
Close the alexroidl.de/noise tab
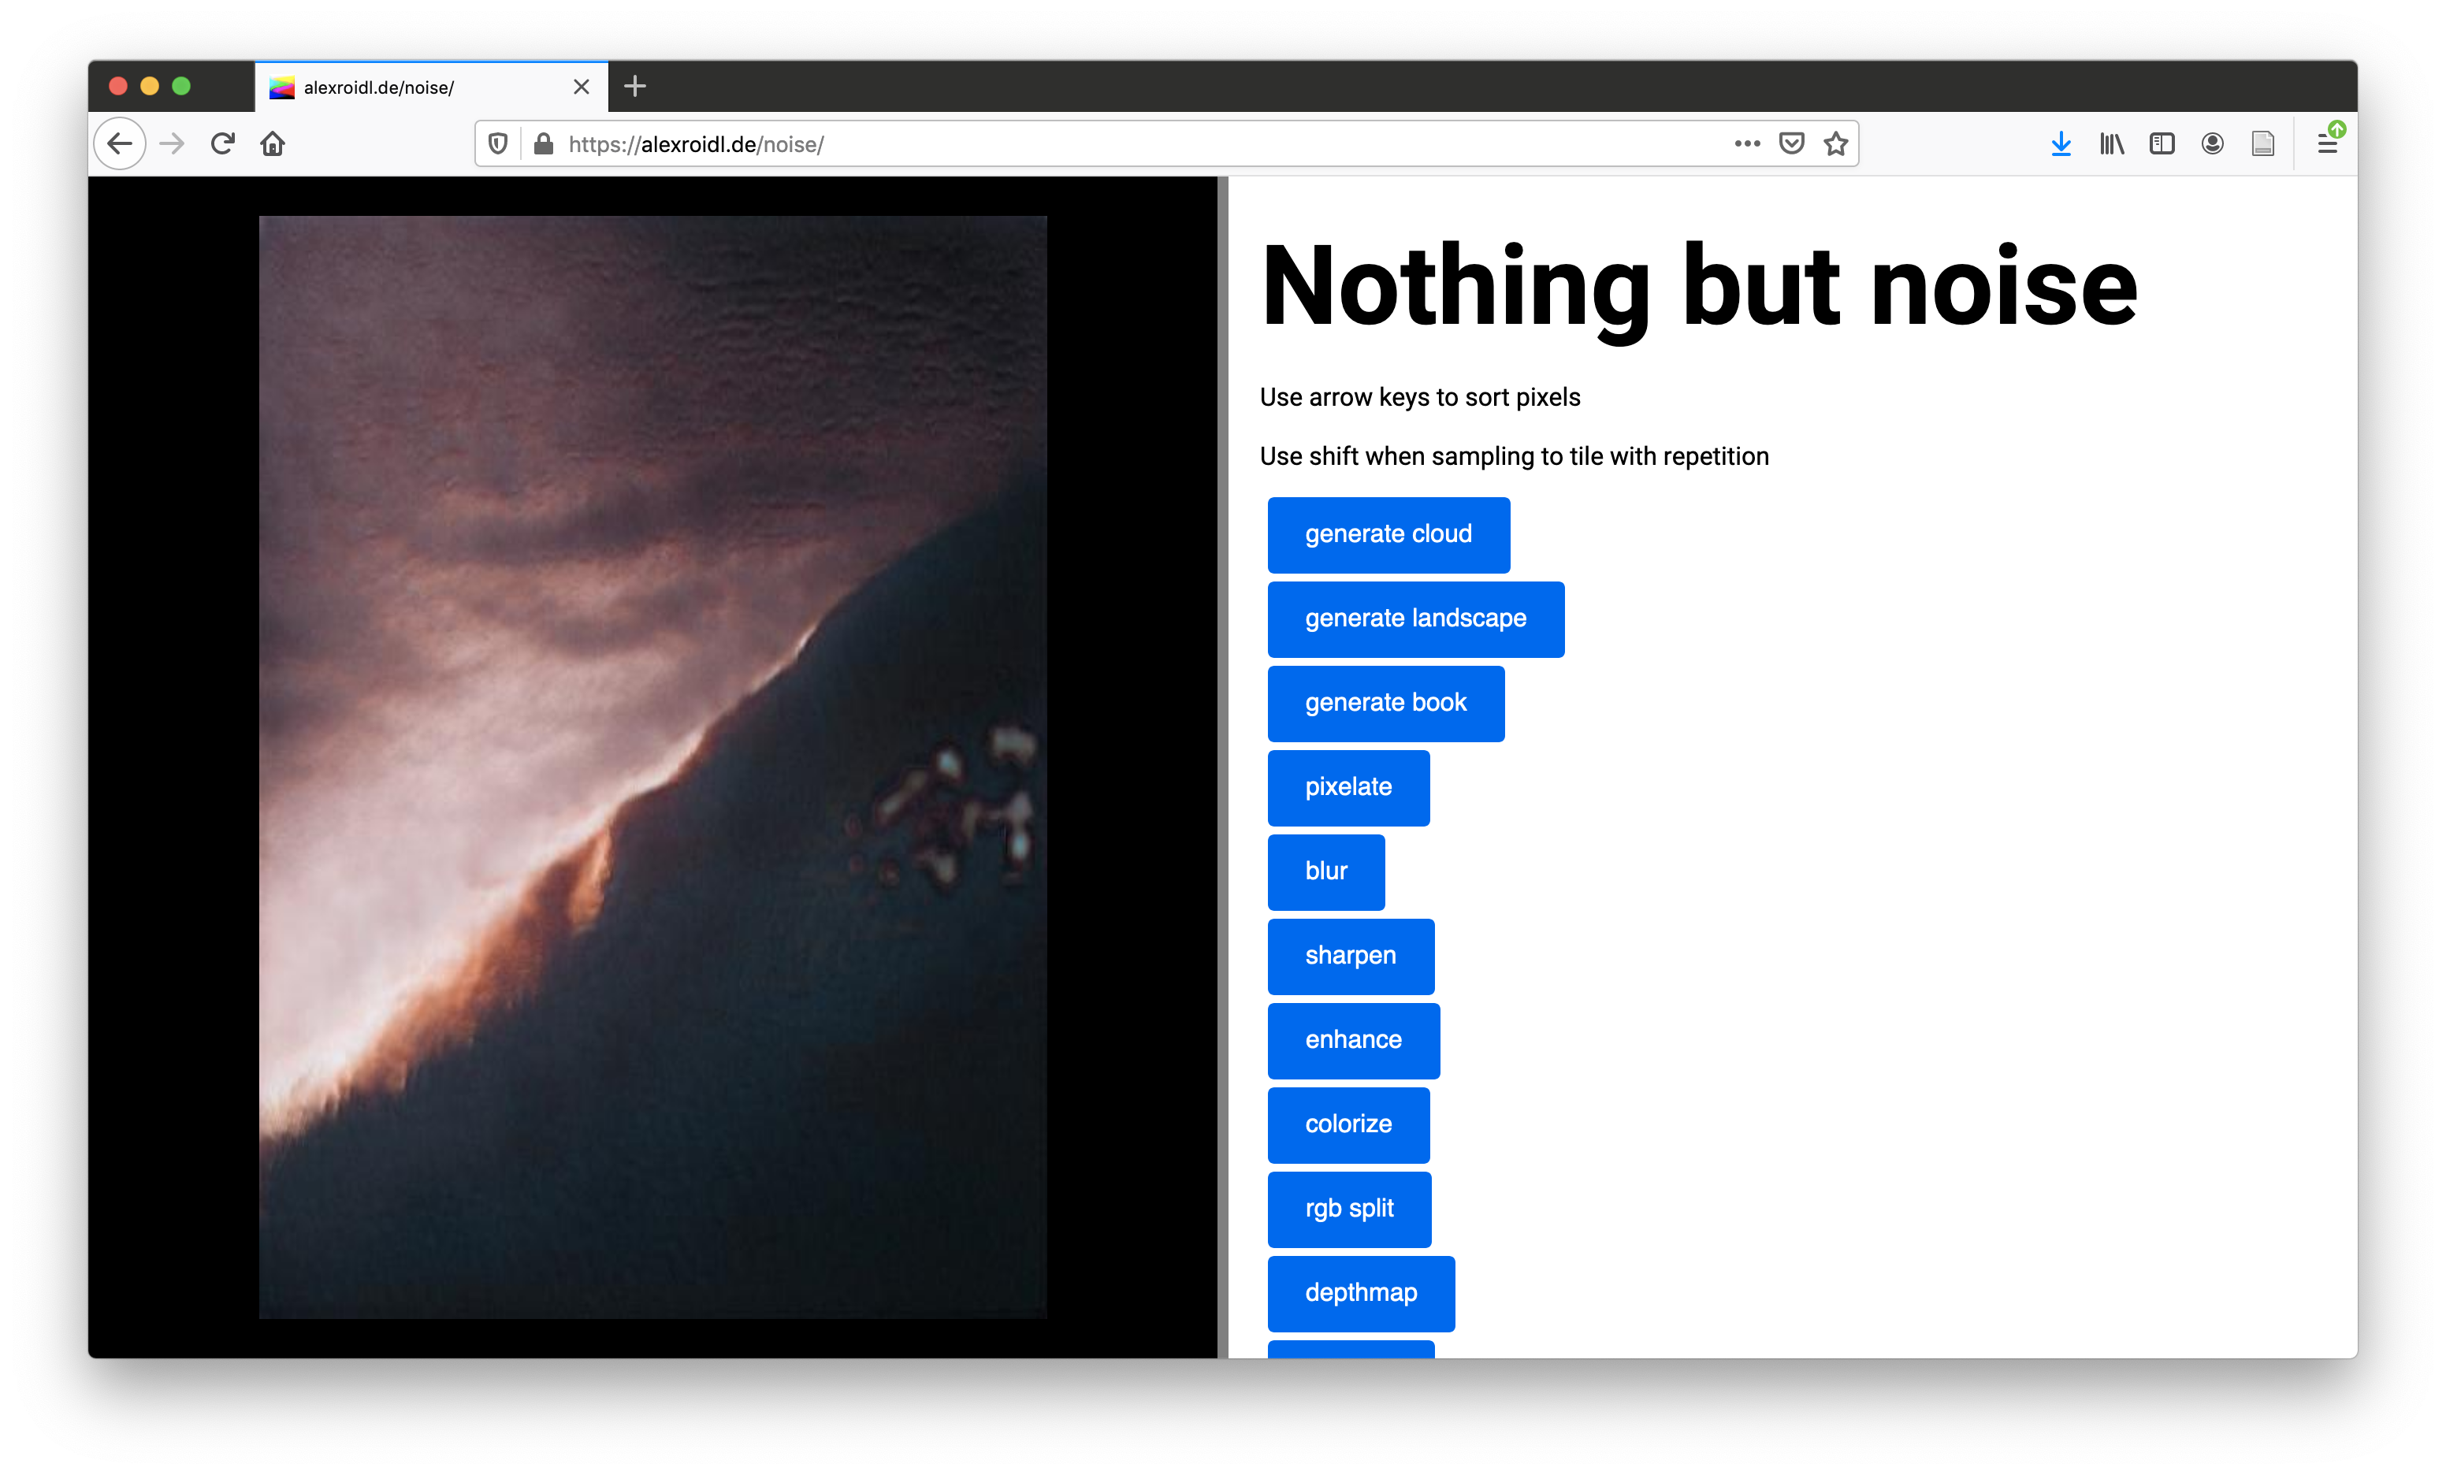click(582, 87)
